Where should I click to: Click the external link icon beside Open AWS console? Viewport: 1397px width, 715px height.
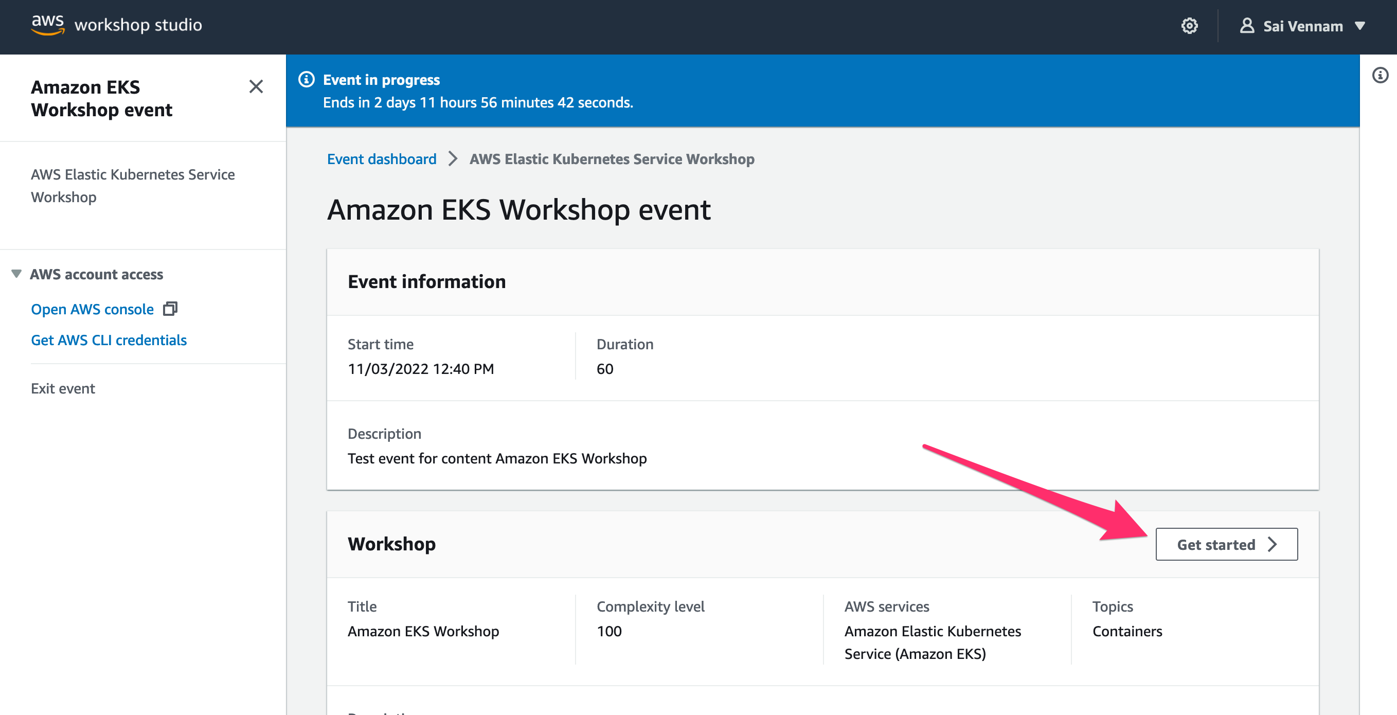[x=170, y=309]
